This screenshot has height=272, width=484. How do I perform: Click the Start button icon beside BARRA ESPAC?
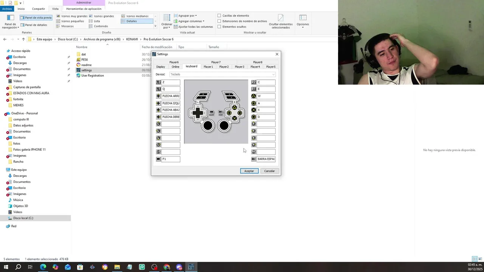254,159
